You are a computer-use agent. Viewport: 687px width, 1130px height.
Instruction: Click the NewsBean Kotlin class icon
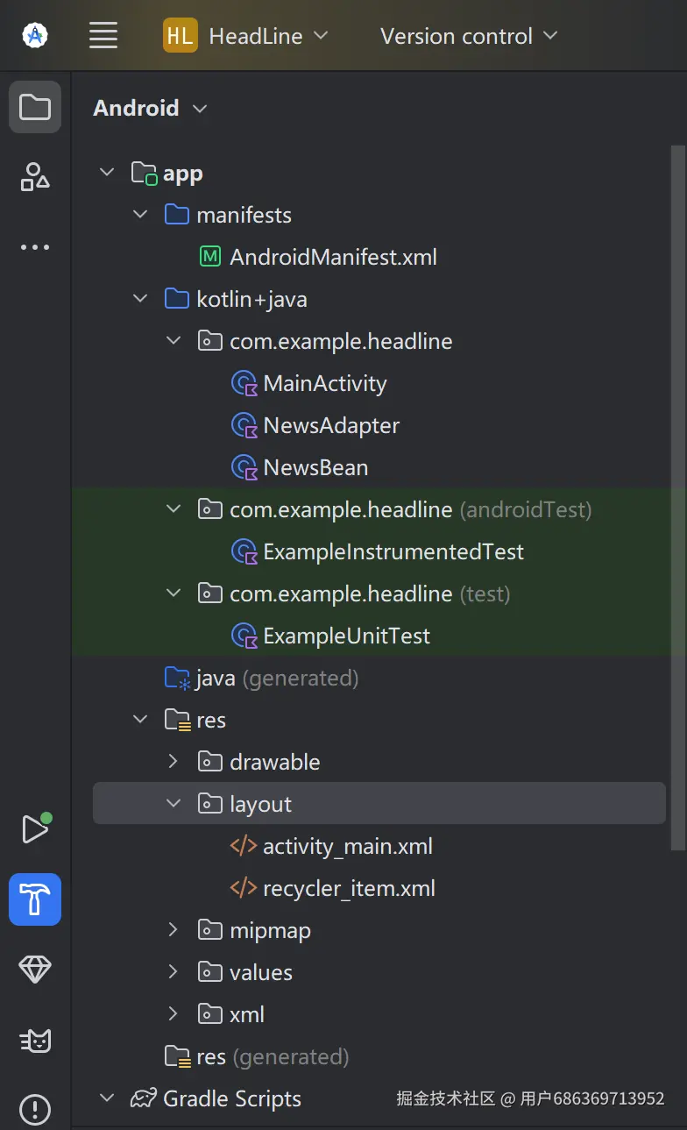tap(244, 467)
